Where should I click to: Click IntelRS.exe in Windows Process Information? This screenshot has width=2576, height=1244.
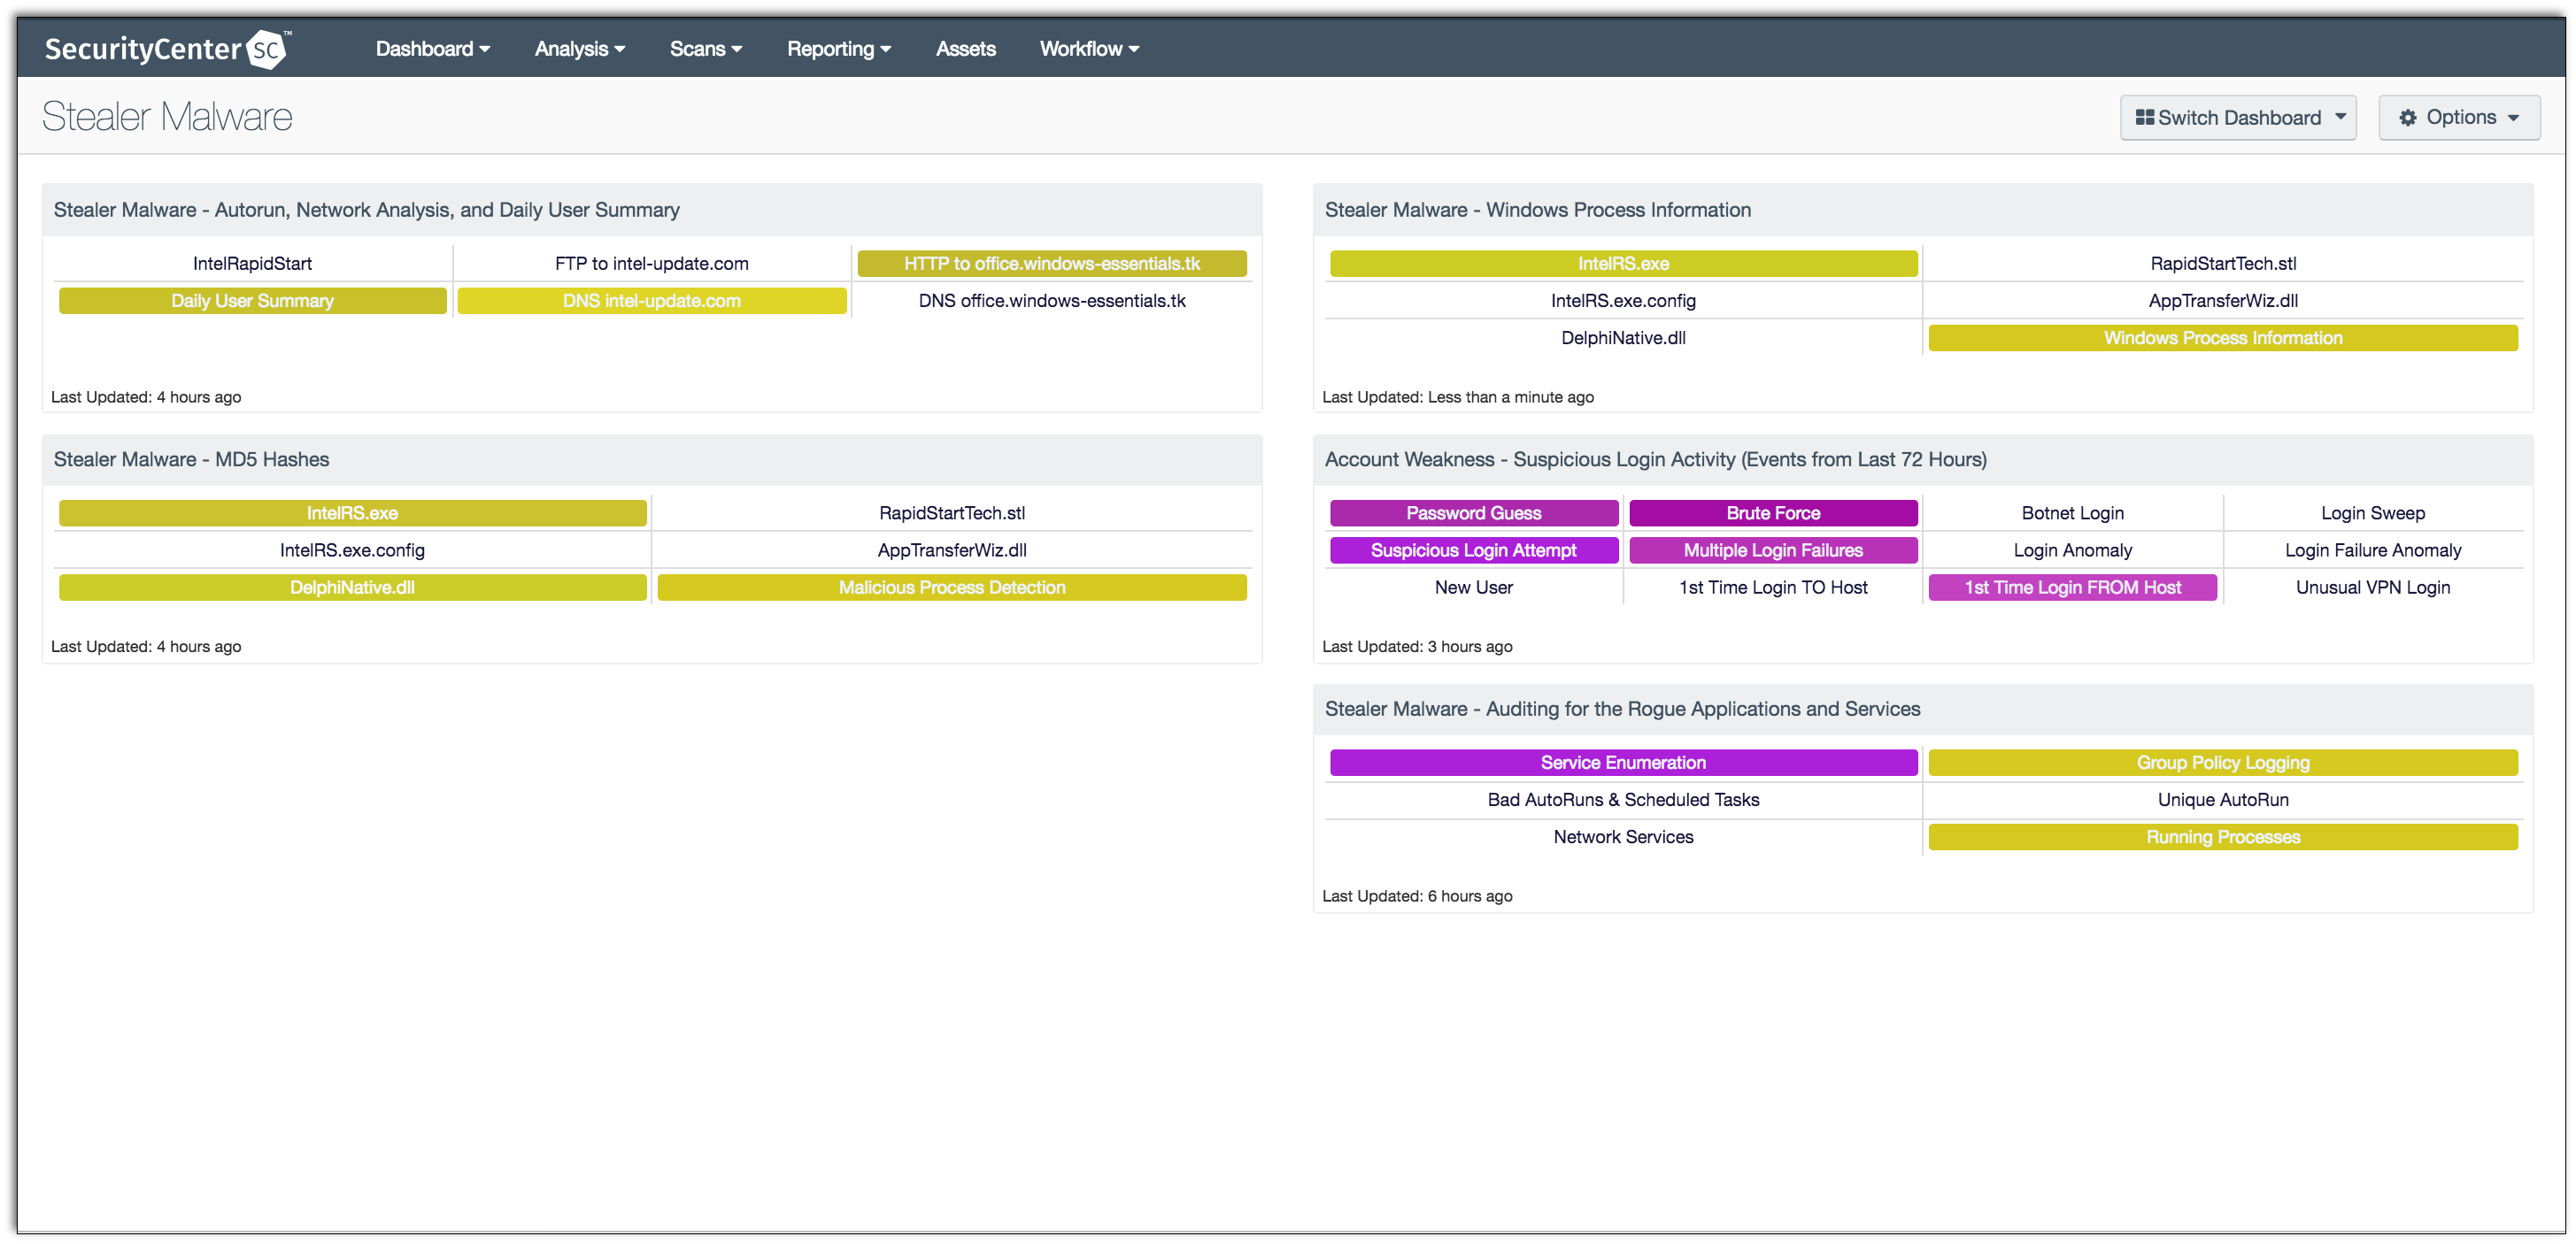click(1623, 264)
